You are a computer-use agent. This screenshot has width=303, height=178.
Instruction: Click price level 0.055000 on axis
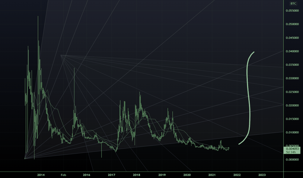click(x=292, y=11)
